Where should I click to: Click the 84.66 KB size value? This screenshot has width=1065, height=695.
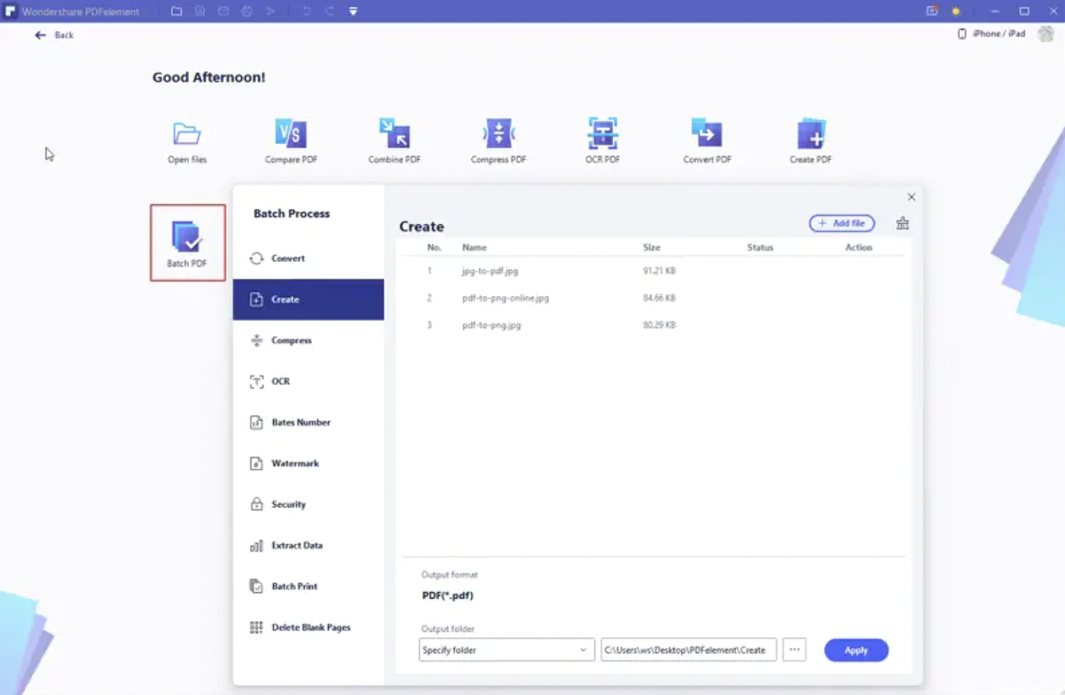[x=659, y=298]
